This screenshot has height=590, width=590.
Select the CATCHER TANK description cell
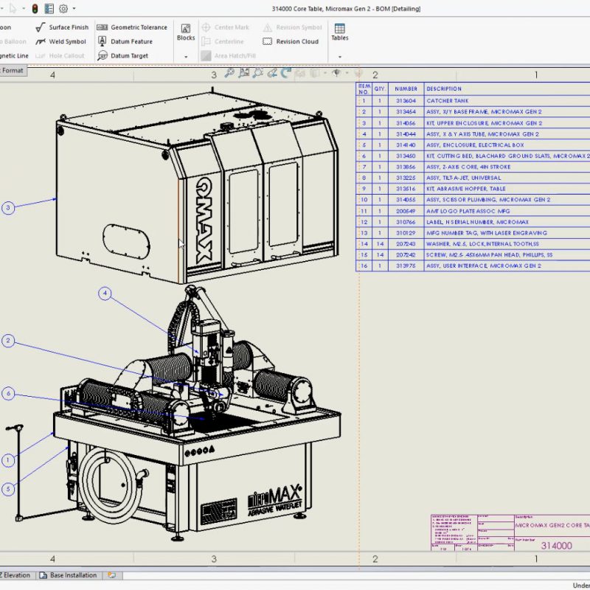507,101
